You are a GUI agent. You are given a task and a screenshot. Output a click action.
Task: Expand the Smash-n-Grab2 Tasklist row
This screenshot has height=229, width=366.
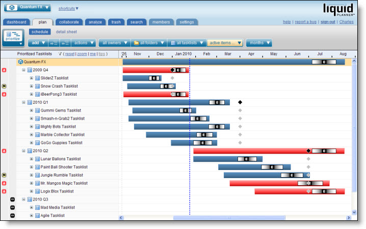coord(32,119)
